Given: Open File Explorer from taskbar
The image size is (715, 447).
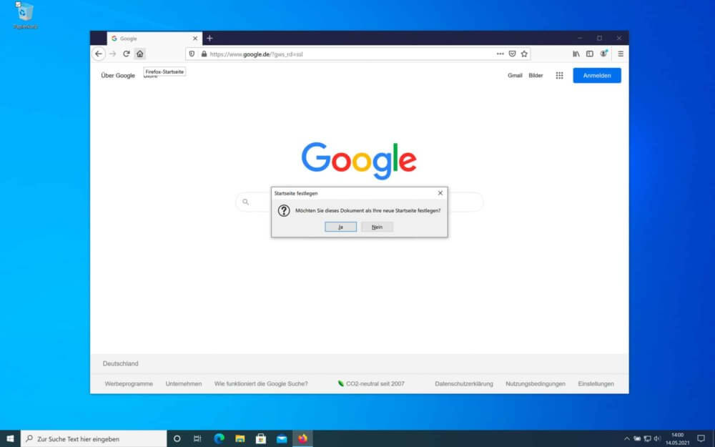Looking at the screenshot, I should pos(240,438).
